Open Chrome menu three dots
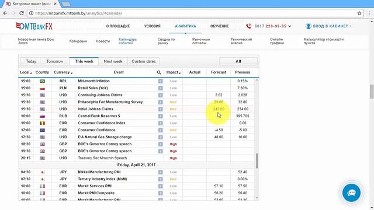Screen dimensions: 374x210 [369, 13]
